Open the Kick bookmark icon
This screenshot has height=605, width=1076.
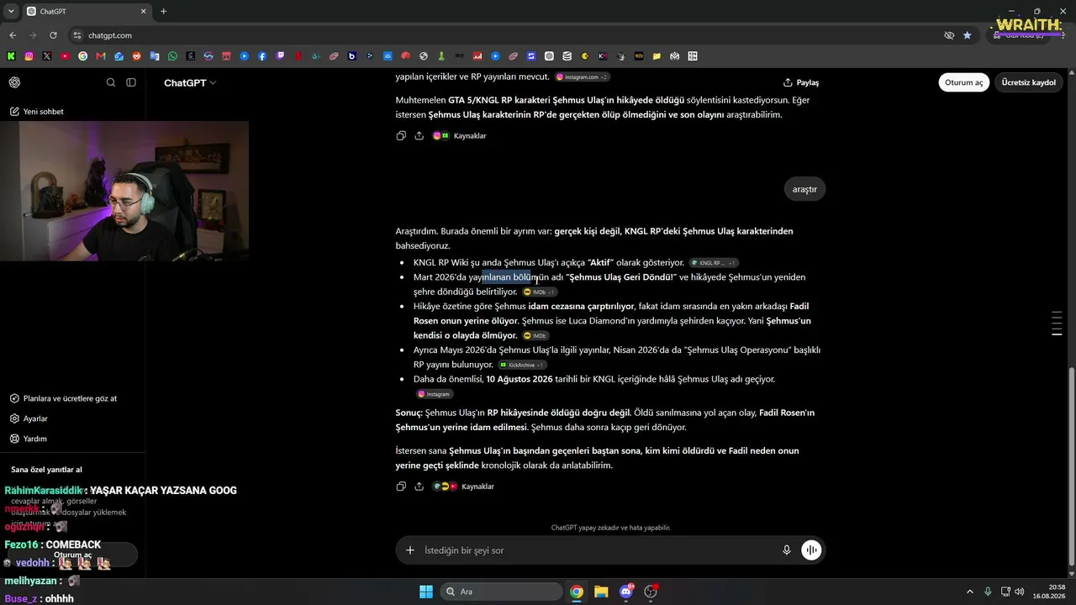(12, 56)
